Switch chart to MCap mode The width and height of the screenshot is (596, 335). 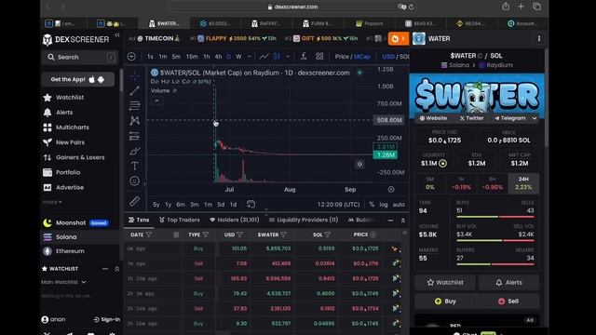[362, 57]
